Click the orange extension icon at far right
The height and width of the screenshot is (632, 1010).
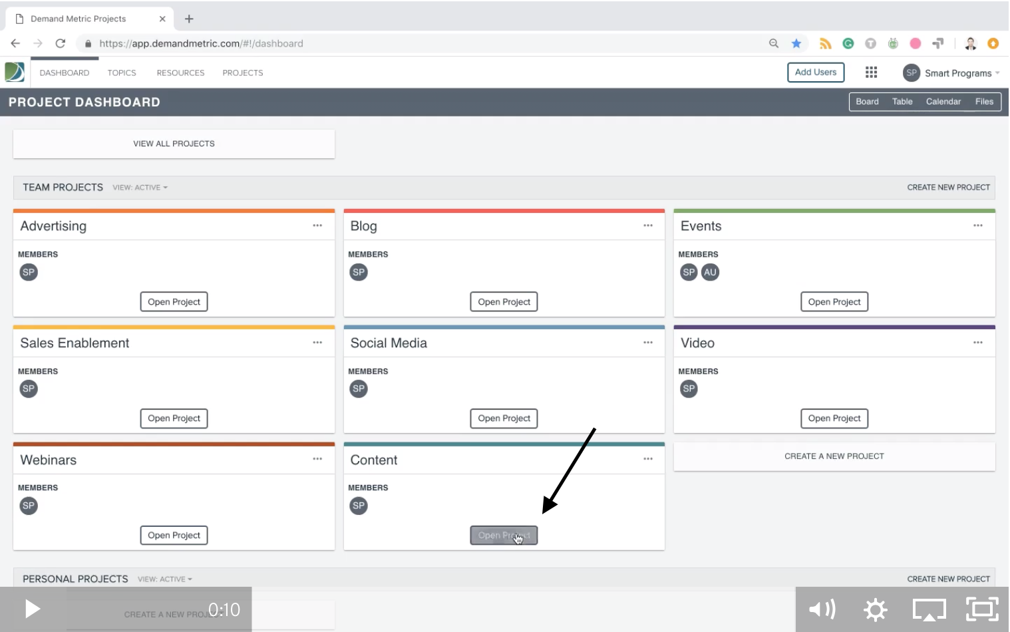[993, 43]
